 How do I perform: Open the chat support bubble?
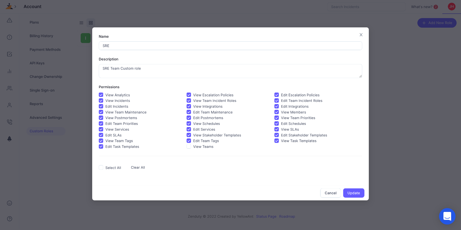[x=447, y=216]
